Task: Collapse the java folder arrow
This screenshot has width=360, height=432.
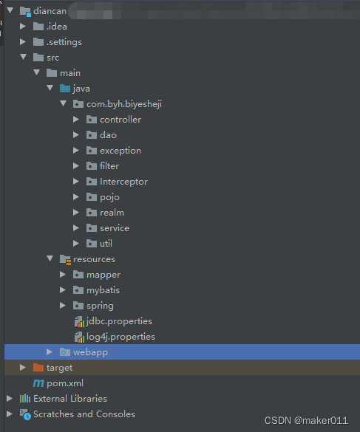Action: pos(50,88)
